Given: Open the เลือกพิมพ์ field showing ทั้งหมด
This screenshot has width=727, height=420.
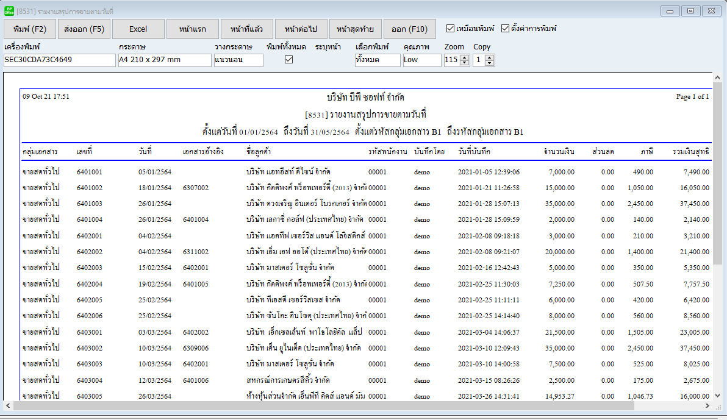Looking at the screenshot, I should click(x=378, y=60).
